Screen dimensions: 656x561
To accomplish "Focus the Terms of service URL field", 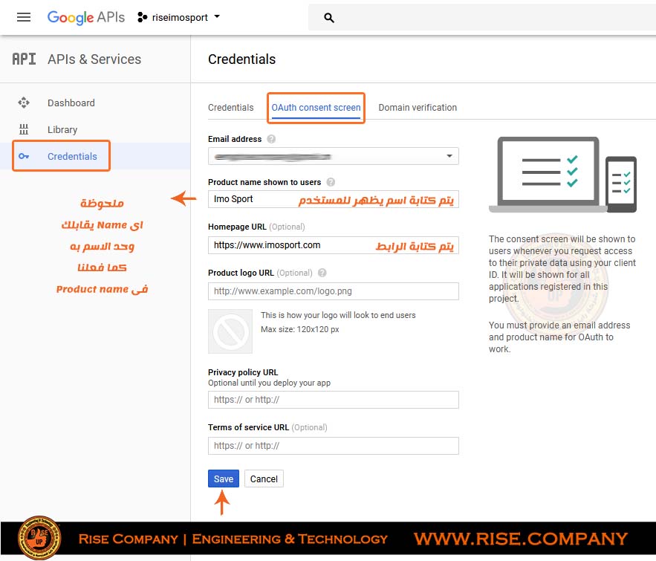I will click(333, 446).
